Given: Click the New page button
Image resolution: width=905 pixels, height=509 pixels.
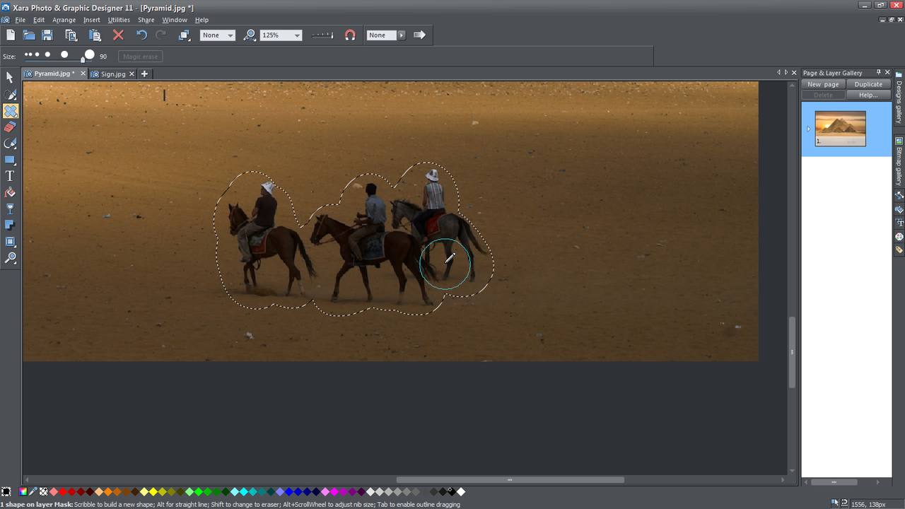Looking at the screenshot, I should pyautogui.click(x=823, y=84).
